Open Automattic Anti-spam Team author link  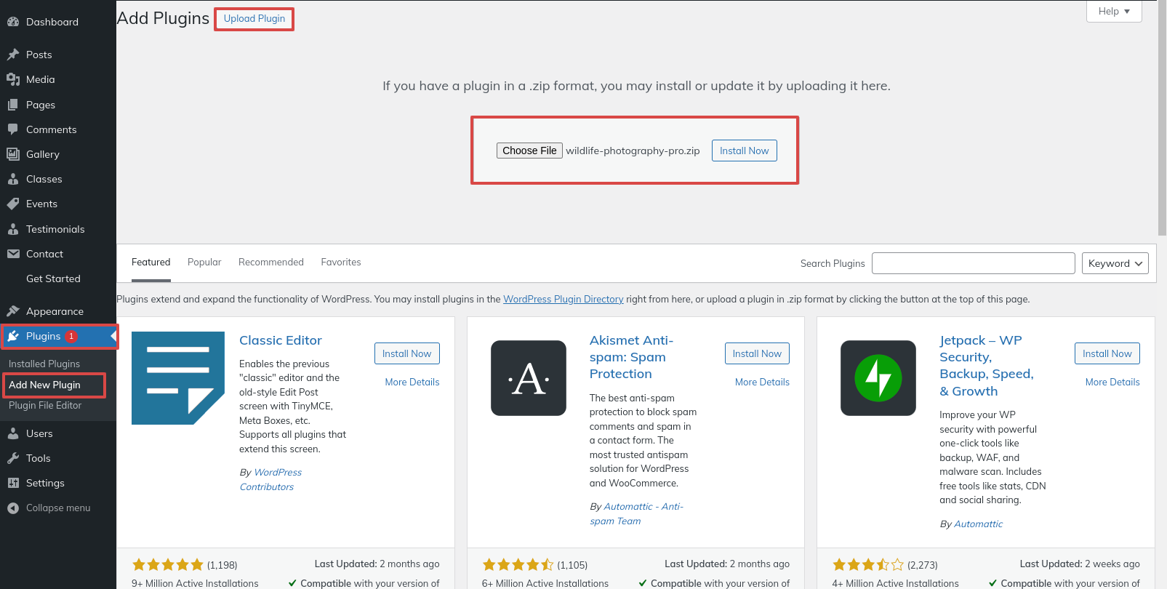coord(637,514)
